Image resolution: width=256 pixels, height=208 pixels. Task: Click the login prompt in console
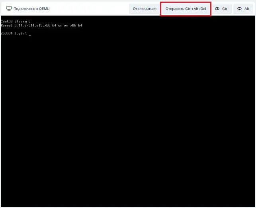[x=16, y=34]
